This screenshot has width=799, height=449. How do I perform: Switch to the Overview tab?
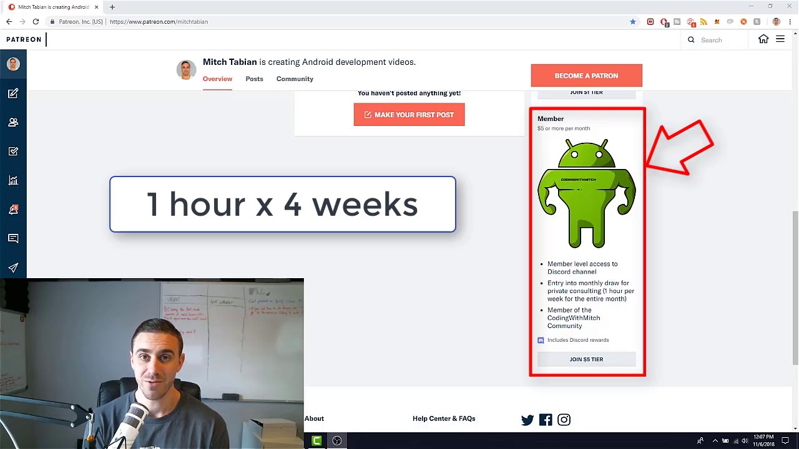[217, 79]
